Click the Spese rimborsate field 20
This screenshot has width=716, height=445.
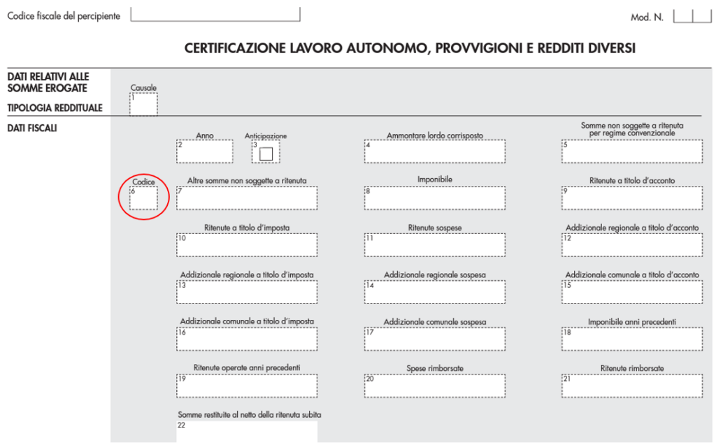[x=435, y=386]
